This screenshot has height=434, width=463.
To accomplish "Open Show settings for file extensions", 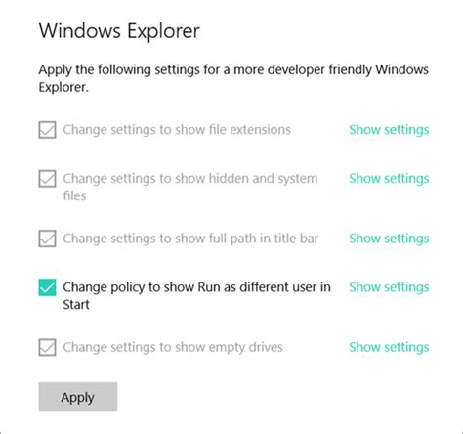I will tap(389, 130).
